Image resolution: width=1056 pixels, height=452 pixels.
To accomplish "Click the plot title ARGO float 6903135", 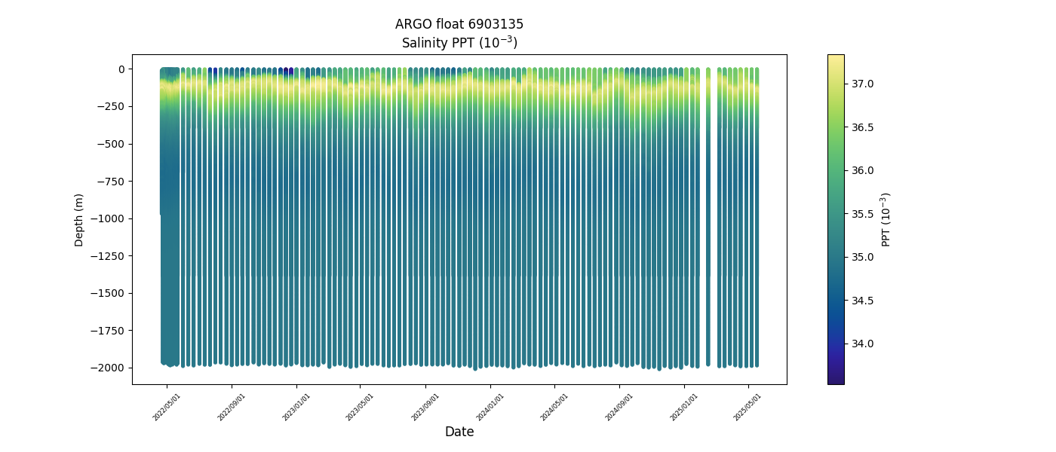I will coord(459,24).
